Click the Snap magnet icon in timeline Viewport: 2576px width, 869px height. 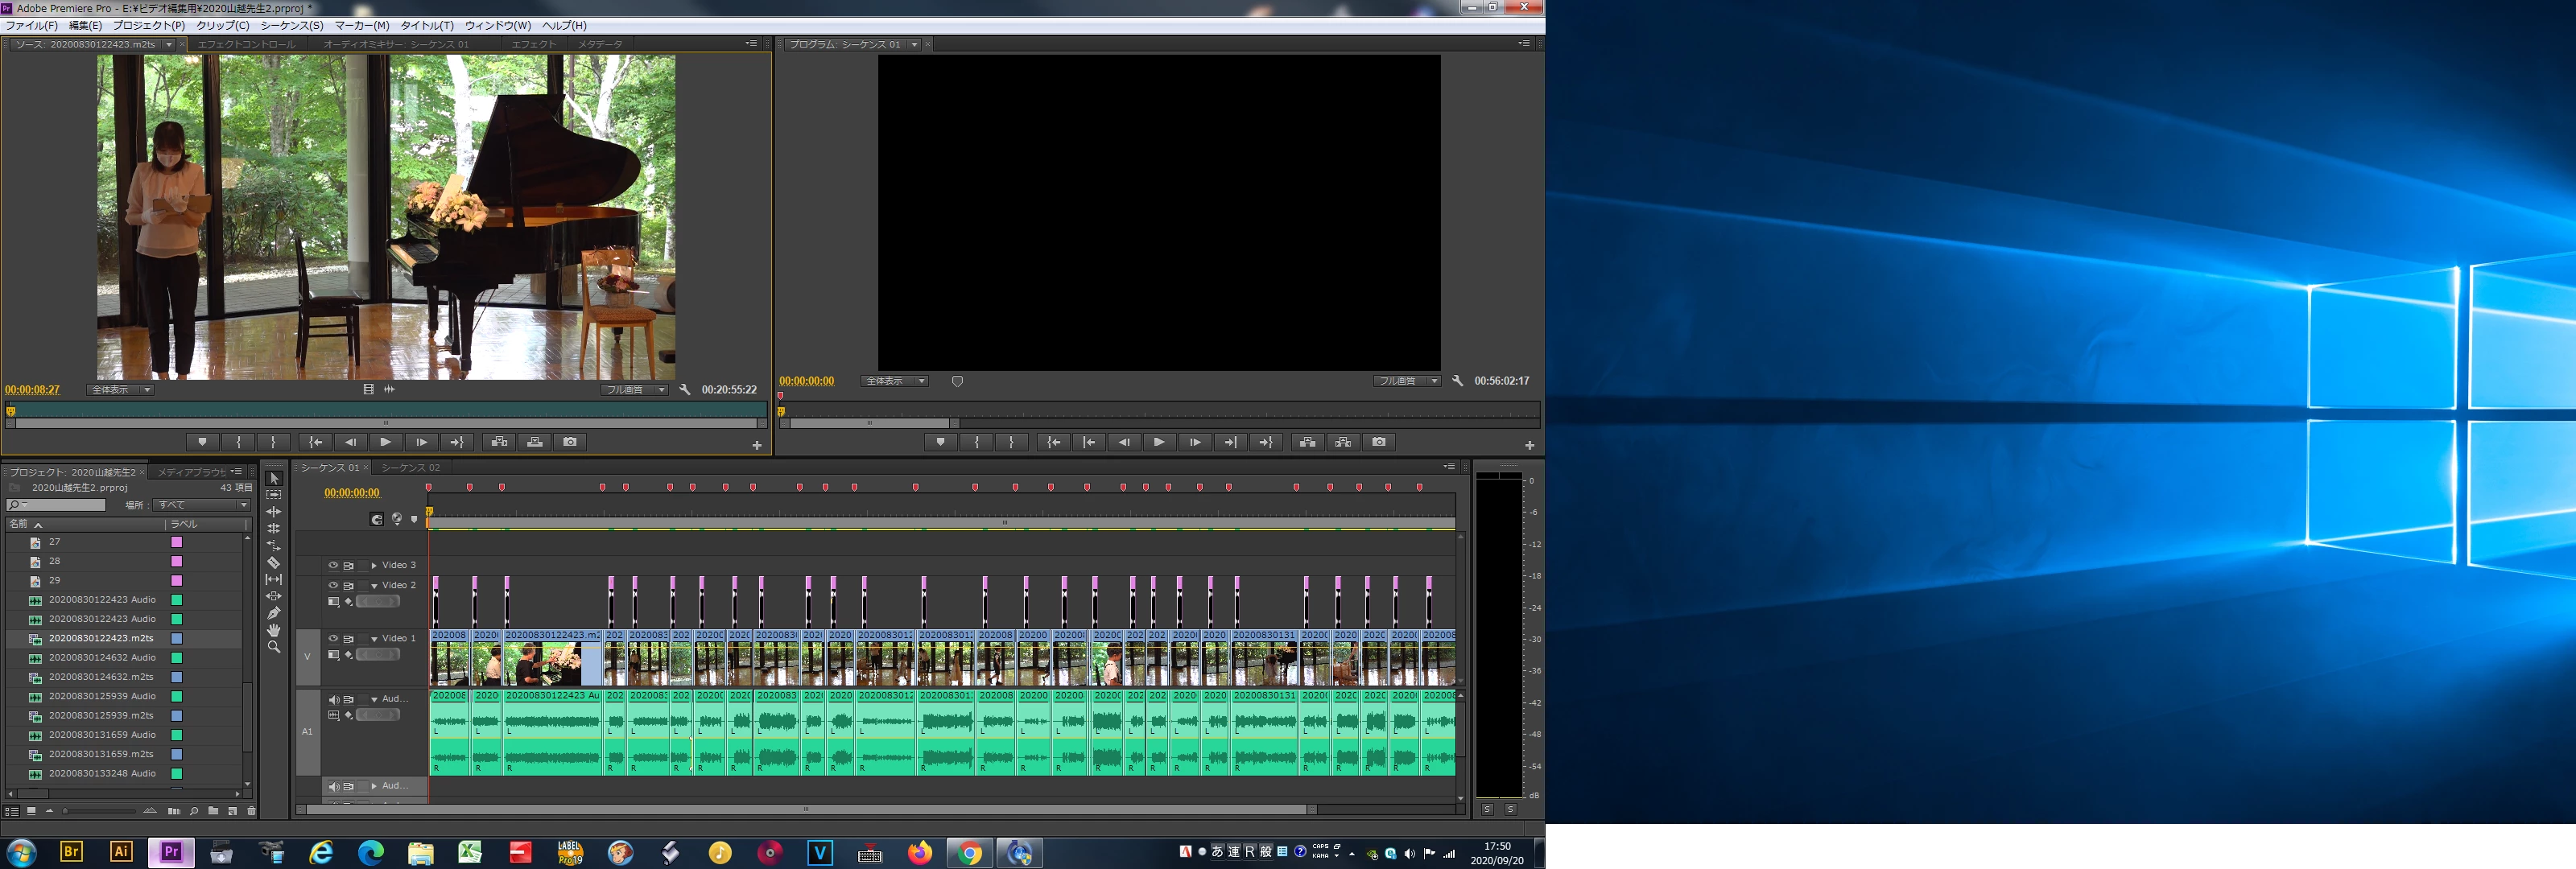click(x=377, y=519)
